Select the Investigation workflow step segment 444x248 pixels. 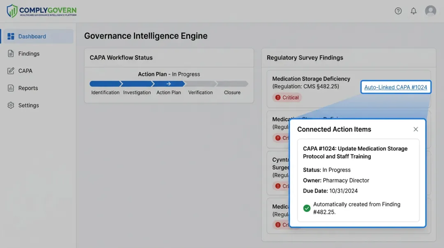(x=137, y=83)
